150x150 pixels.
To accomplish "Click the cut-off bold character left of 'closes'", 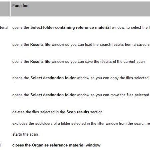I will (1, 145).
